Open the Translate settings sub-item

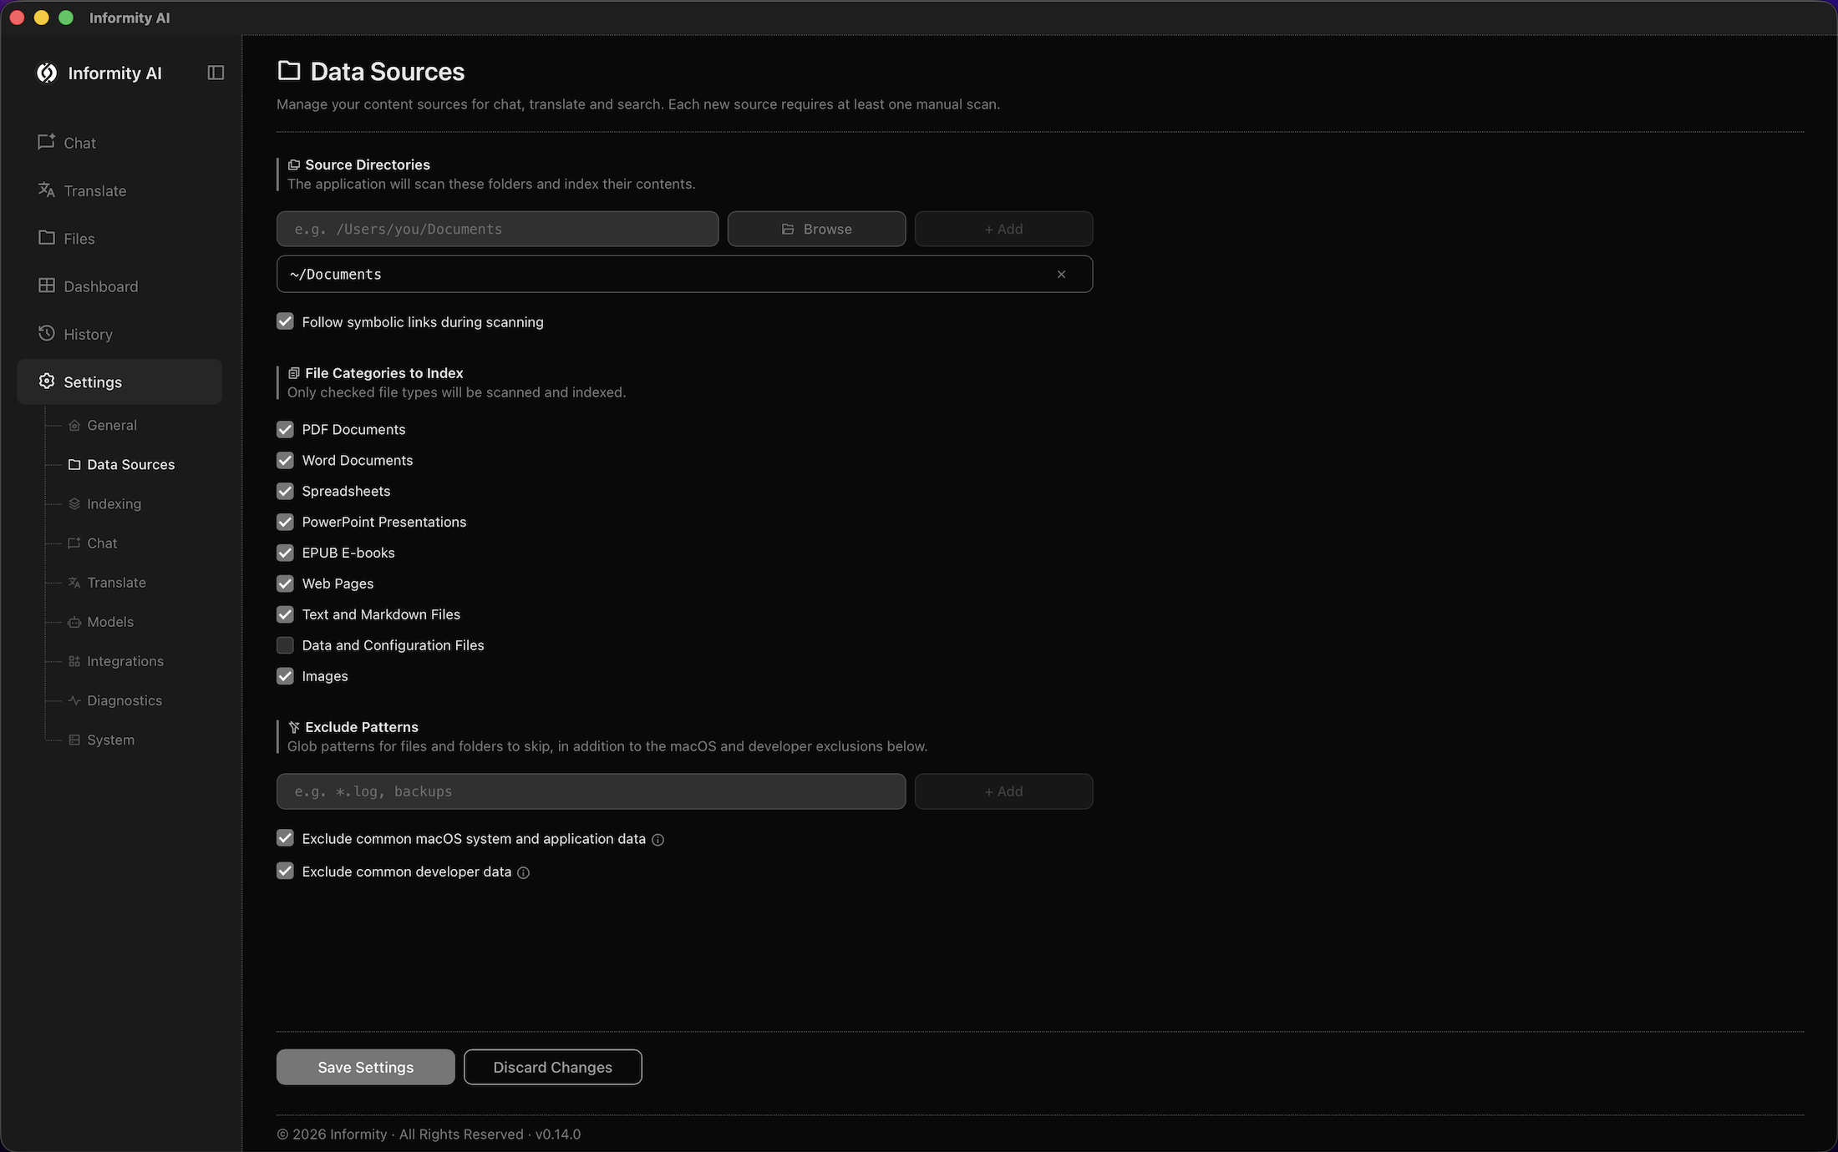[x=107, y=582]
